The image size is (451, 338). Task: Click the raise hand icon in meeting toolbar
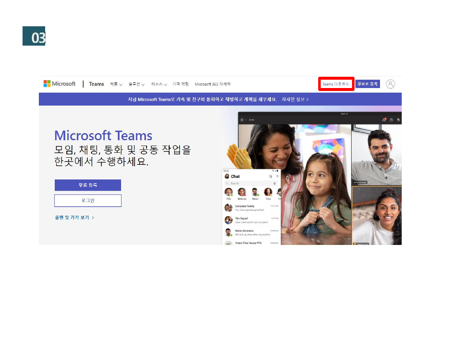(398, 120)
